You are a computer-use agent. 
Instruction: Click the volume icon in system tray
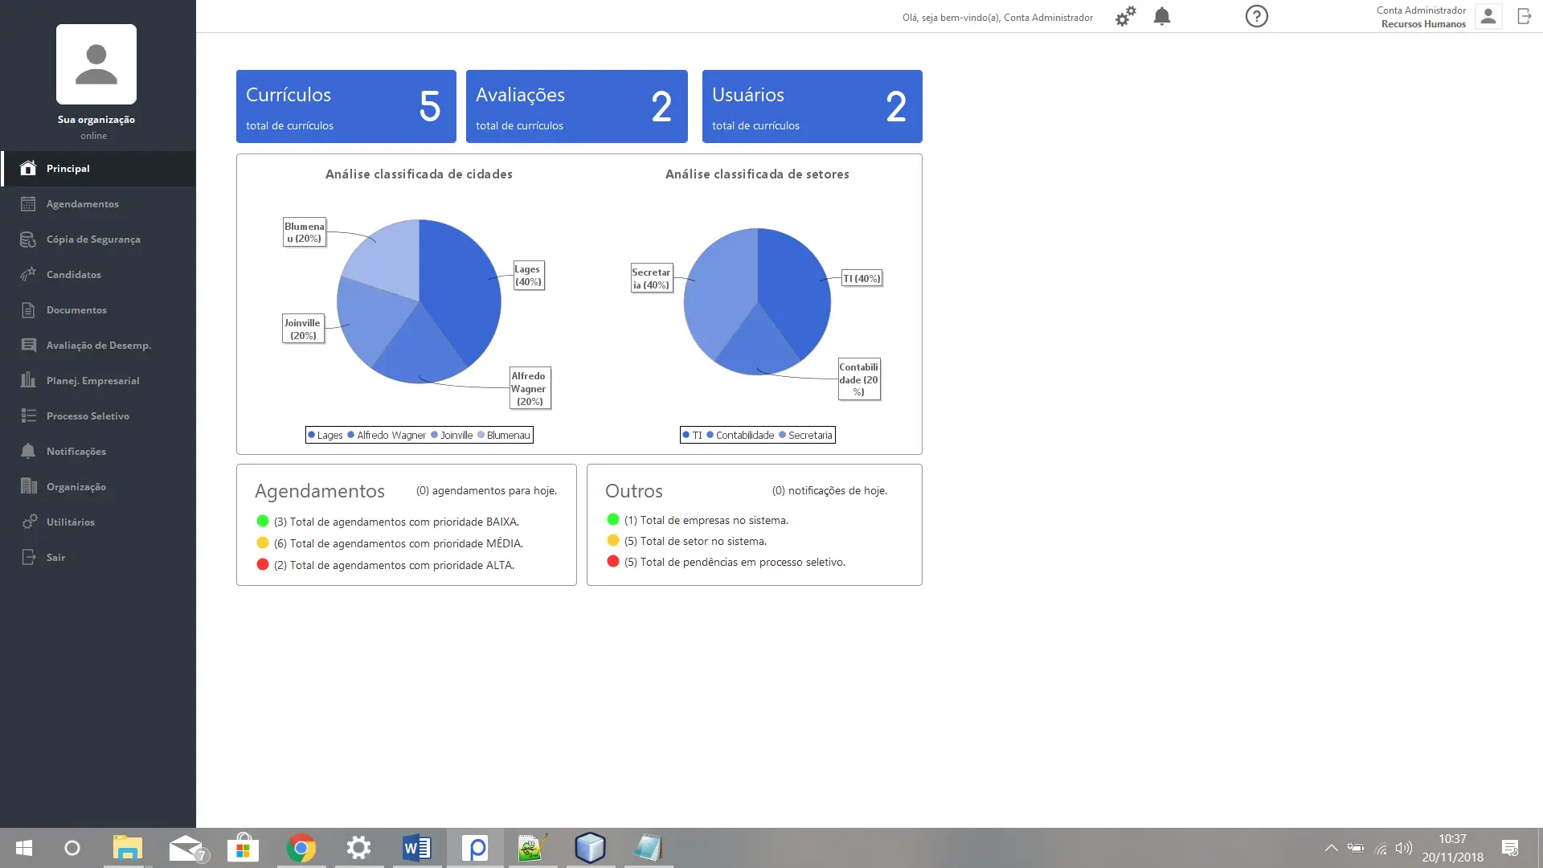(x=1404, y=848)
